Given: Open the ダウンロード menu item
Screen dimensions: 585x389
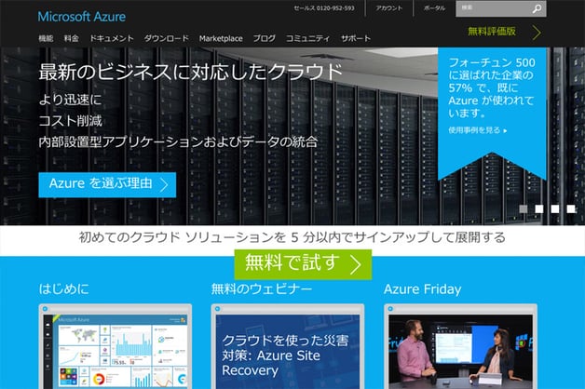Looking at the screenshot, I should (167, 38).
